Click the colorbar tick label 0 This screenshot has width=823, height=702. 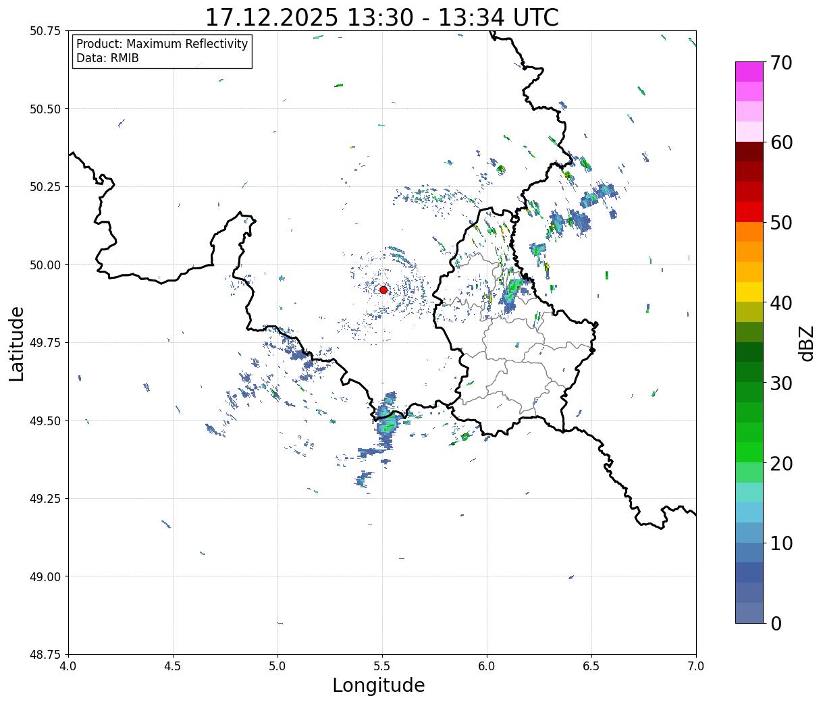coord(775,624)
